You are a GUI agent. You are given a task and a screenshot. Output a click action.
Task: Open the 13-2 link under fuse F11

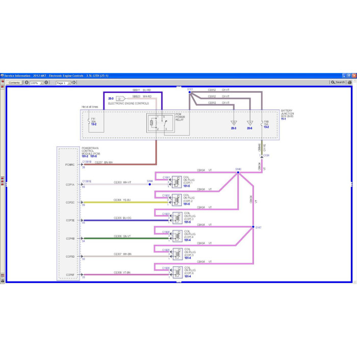pyautogui.click(x=94, y=124)
